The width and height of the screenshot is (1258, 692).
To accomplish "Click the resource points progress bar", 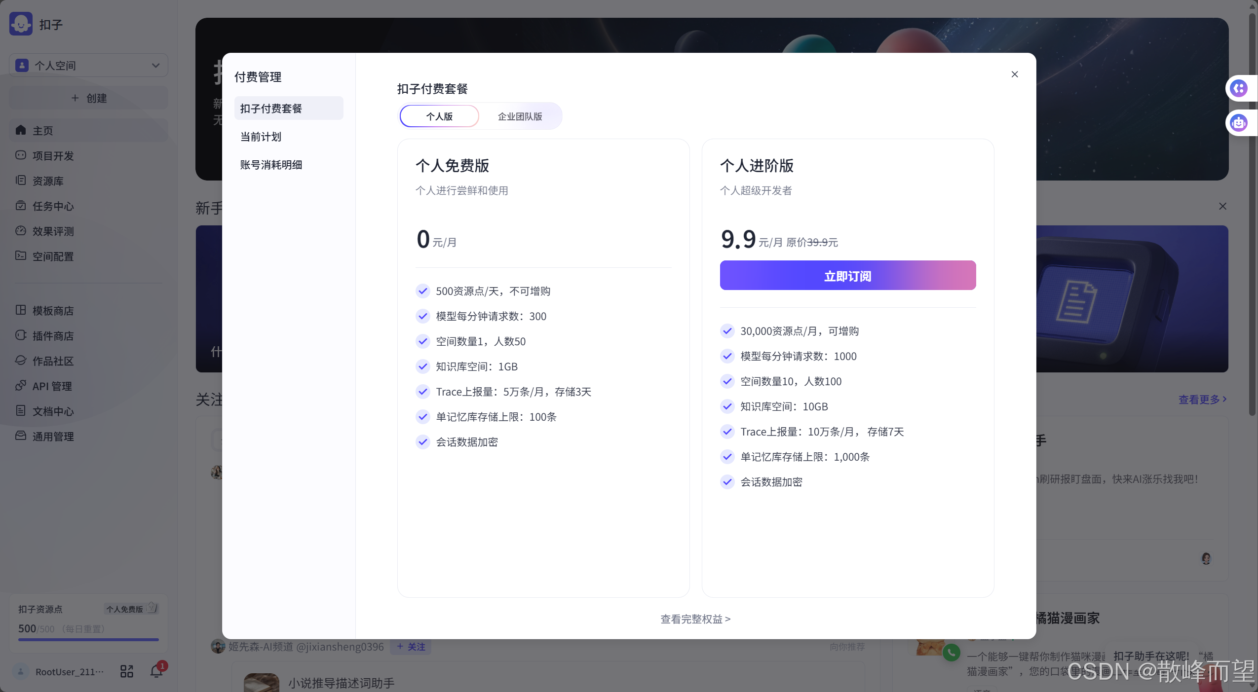I will pos(88,640).
